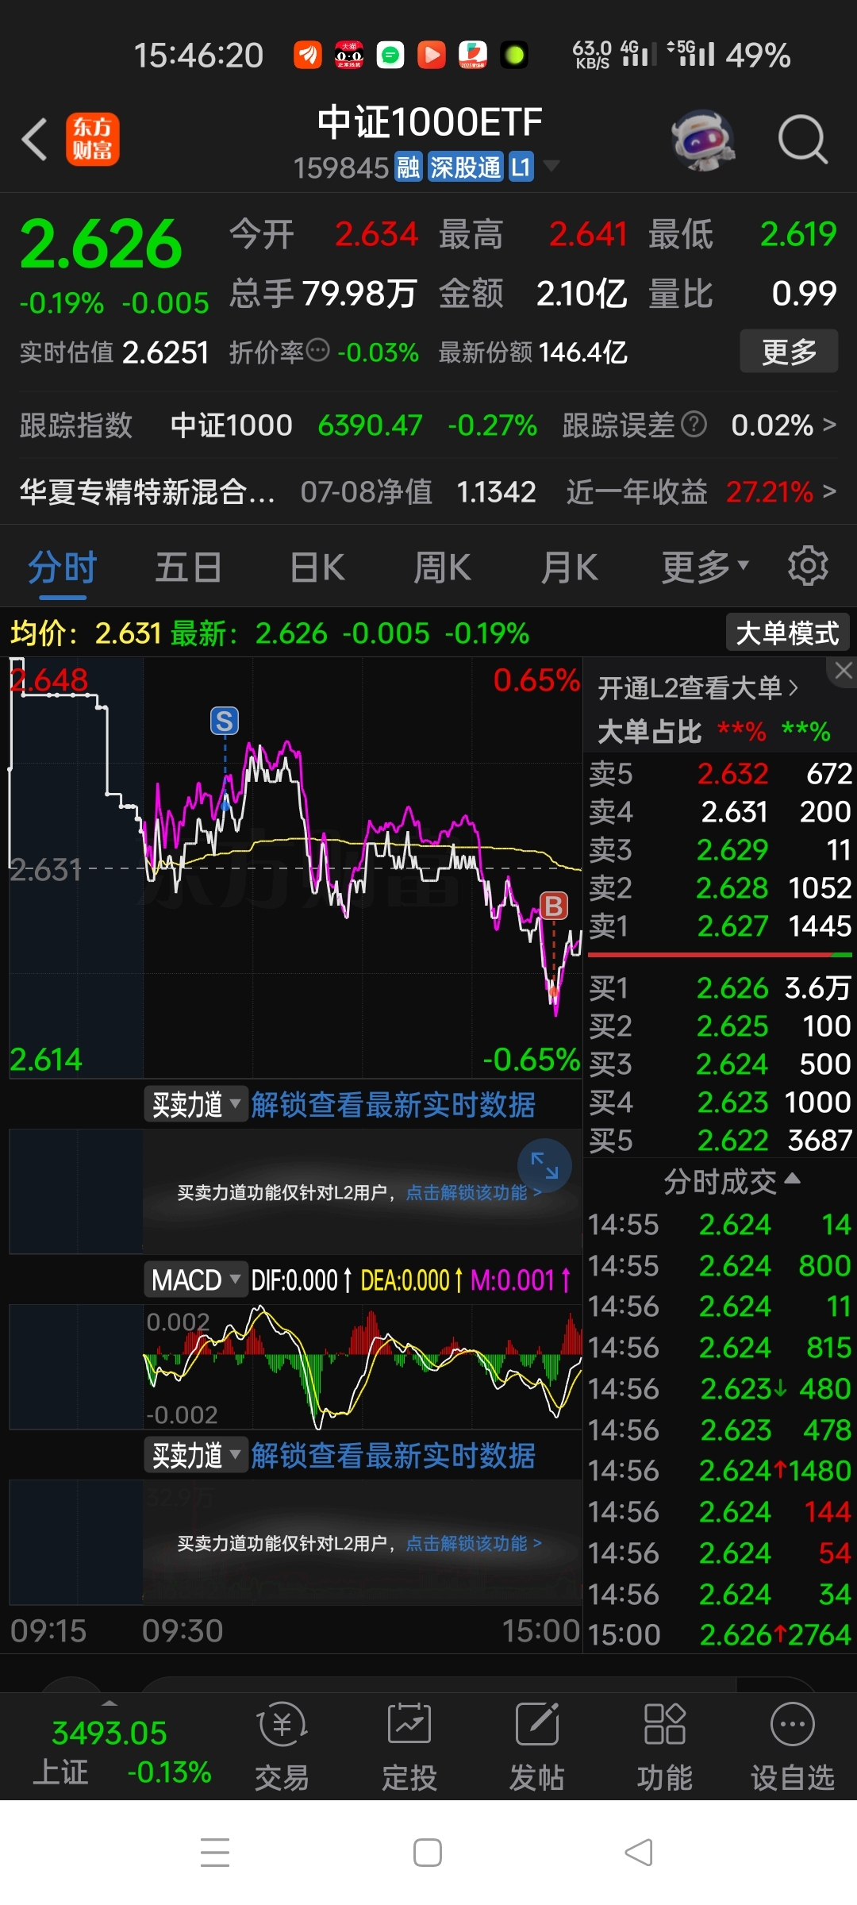Tap the 融 margin tag badge
The width and height of the screenshot is (857, 1905).
click(409, 167)
